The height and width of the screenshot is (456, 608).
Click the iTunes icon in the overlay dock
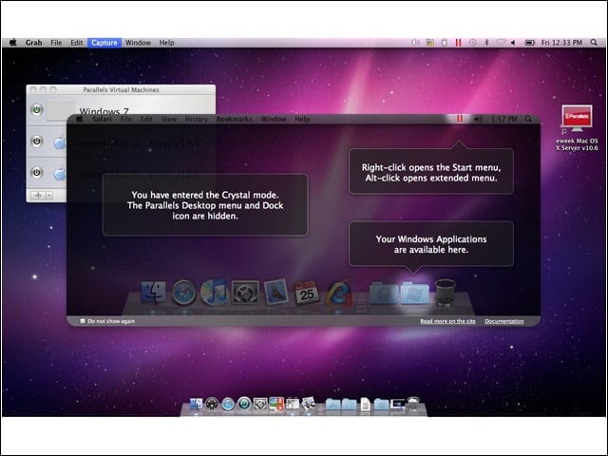point(214,292)
